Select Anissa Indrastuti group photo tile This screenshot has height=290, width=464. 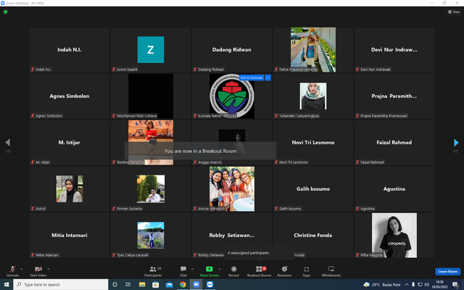coord(232,188)
